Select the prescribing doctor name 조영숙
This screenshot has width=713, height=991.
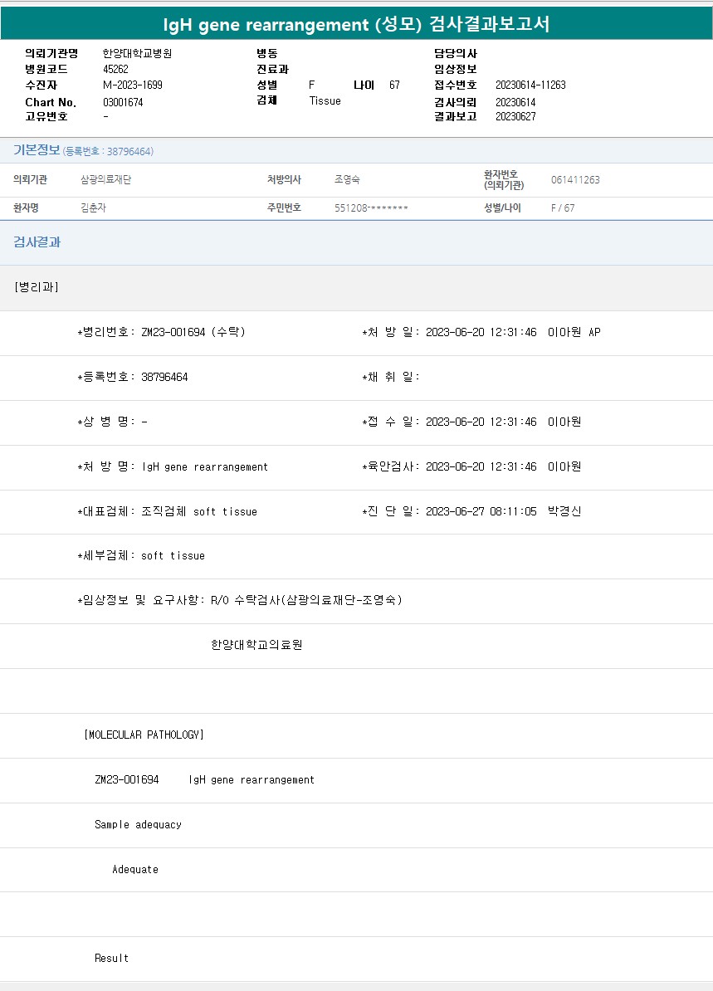point(347,180)
